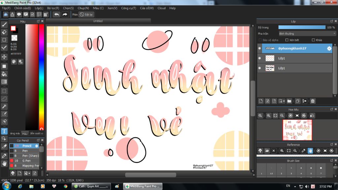
Task: Select the Hand pan tool in left toolbar
Action: click(x=4, y=164)
